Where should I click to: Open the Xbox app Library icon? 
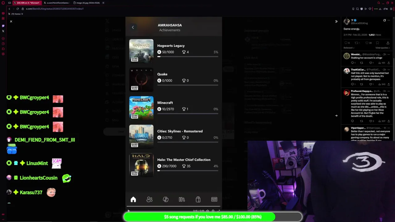click(182, 199)
